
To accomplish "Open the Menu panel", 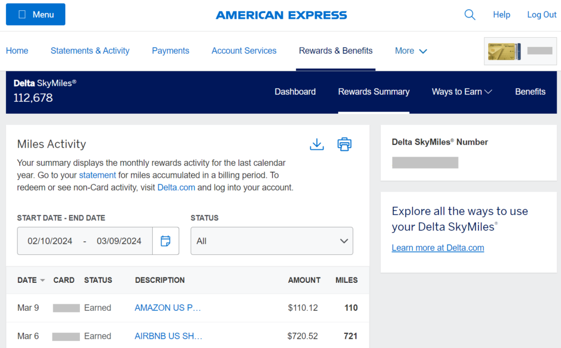I will click(35, 14).
